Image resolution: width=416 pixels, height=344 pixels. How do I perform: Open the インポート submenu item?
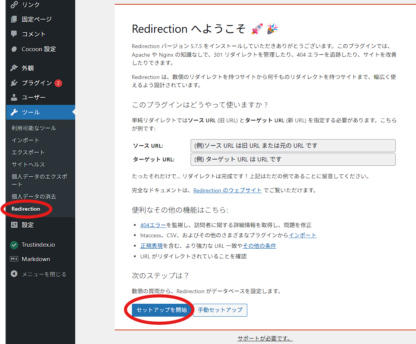(25, 140)
